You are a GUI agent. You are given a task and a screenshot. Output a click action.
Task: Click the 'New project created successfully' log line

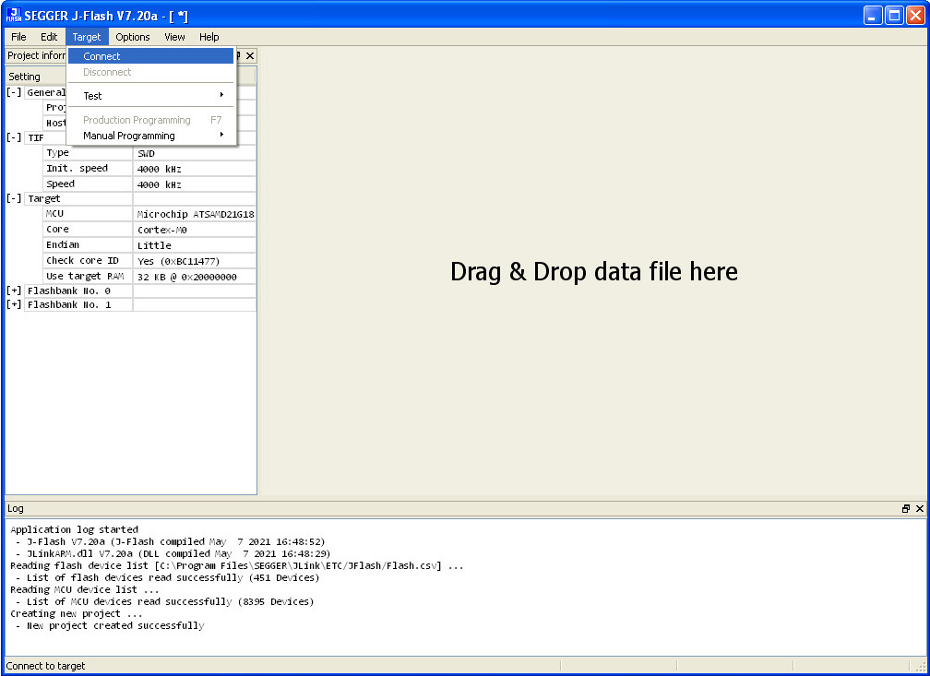[x=115, y=625]
